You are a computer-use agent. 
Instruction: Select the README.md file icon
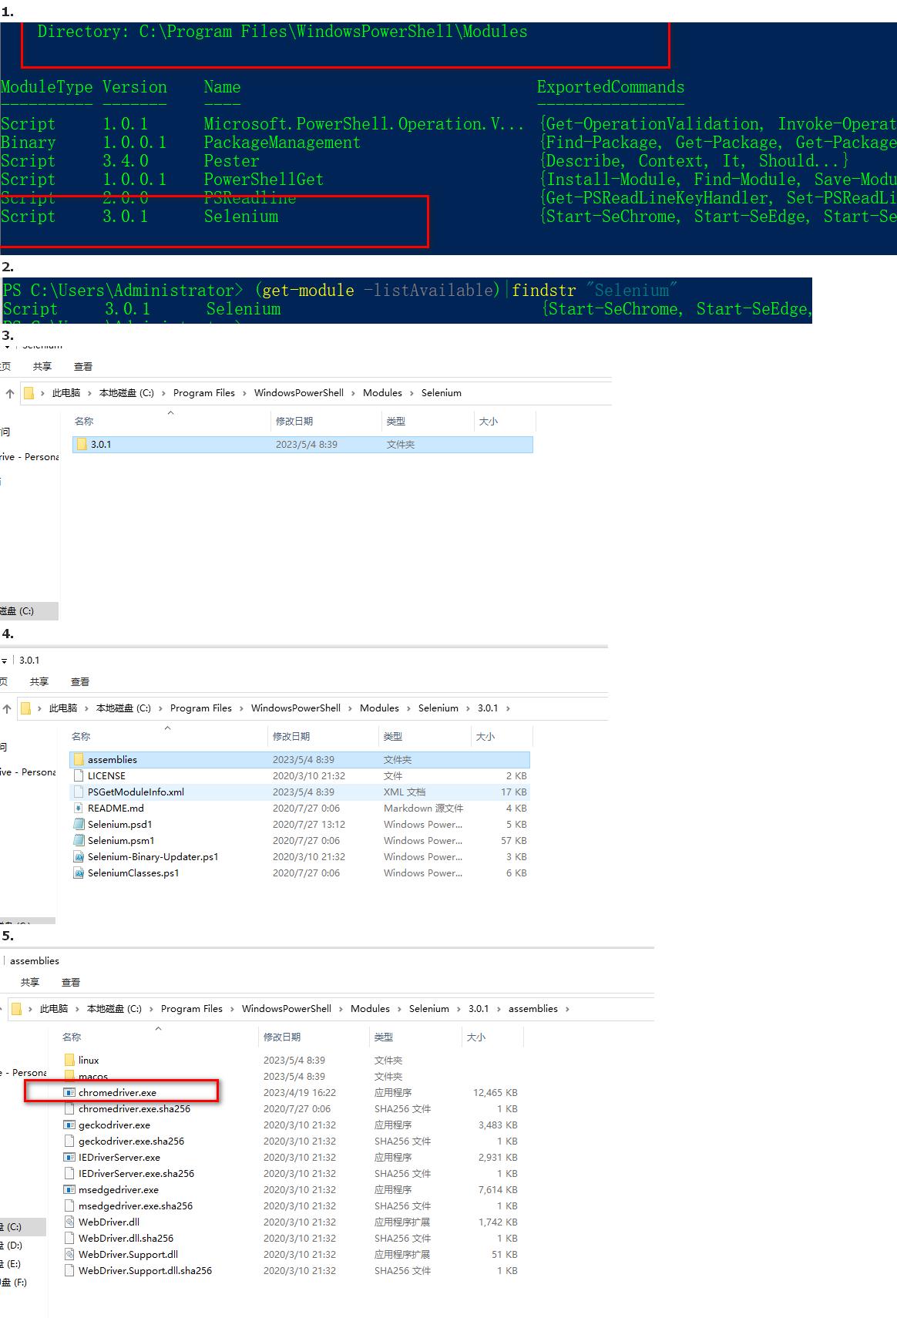(79, 809)
